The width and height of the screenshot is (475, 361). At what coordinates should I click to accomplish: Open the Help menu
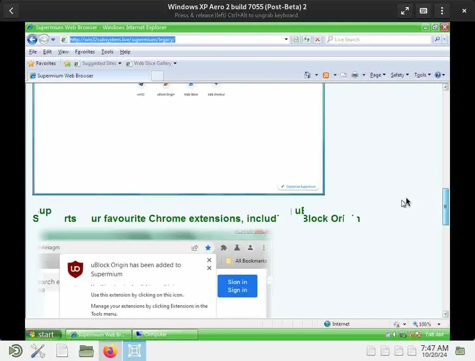pos(125,52)
